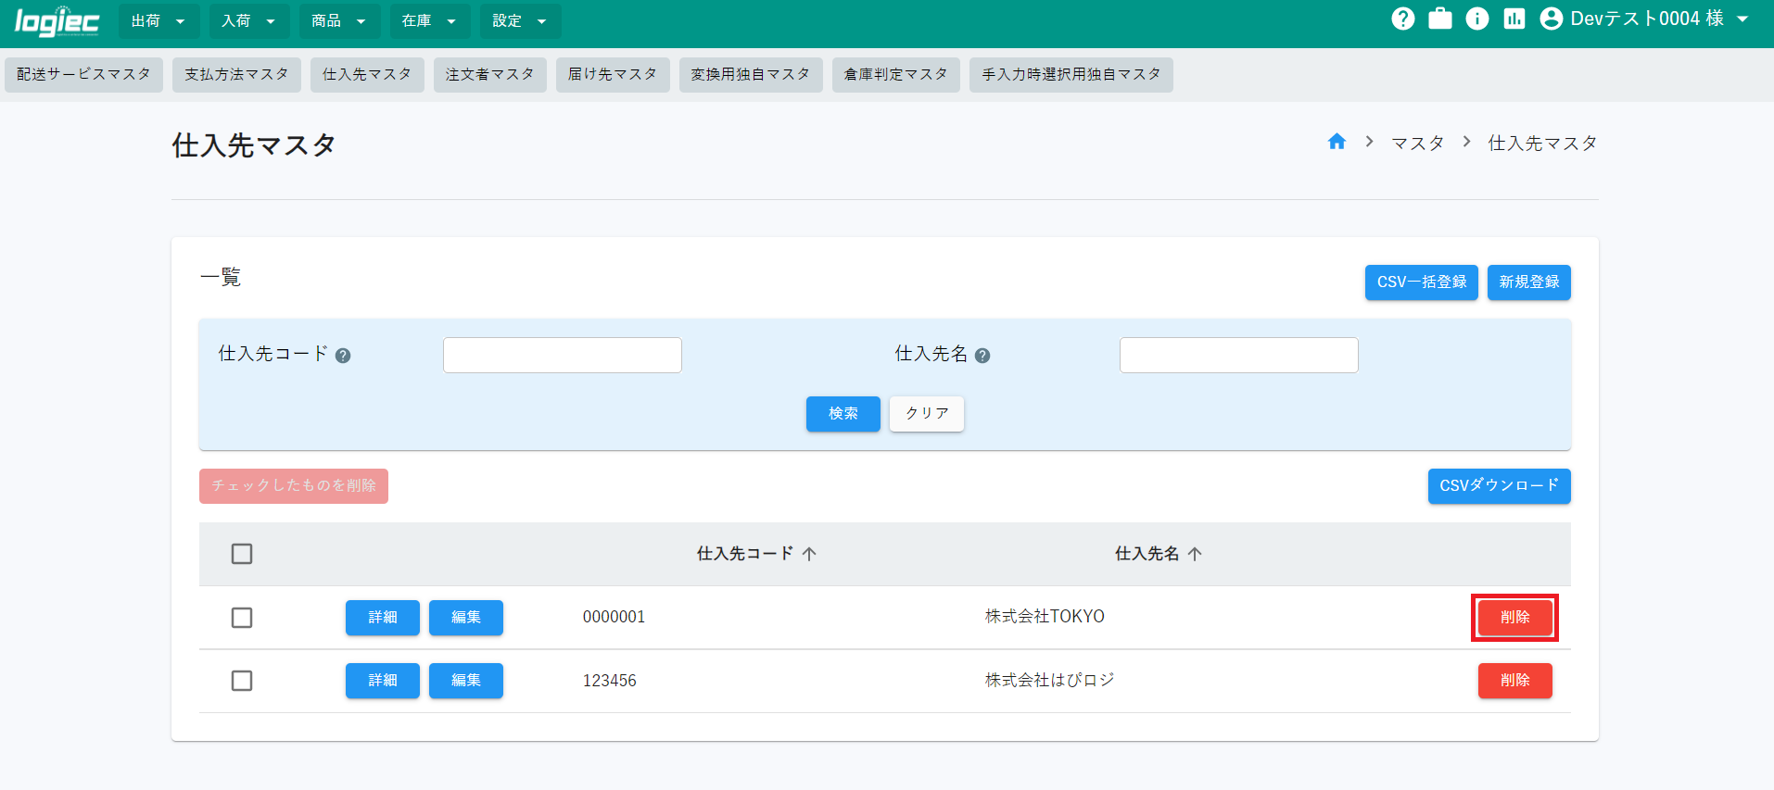1774x790 pixels.
Task: Click the supplier name 株式会社TOKYO
Action: tap(1045, 617)
